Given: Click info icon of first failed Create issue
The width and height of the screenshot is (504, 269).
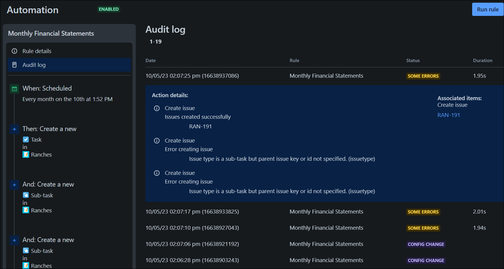Looking at the screenshot, I should tap(157, 141).
